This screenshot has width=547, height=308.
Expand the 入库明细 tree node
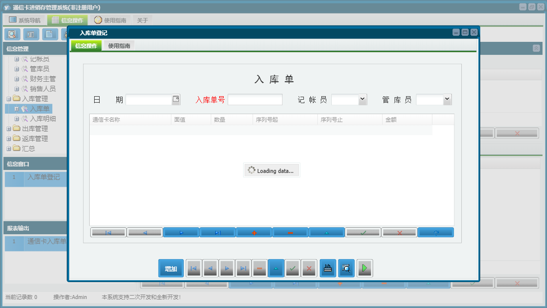click(x=16, y=119)
